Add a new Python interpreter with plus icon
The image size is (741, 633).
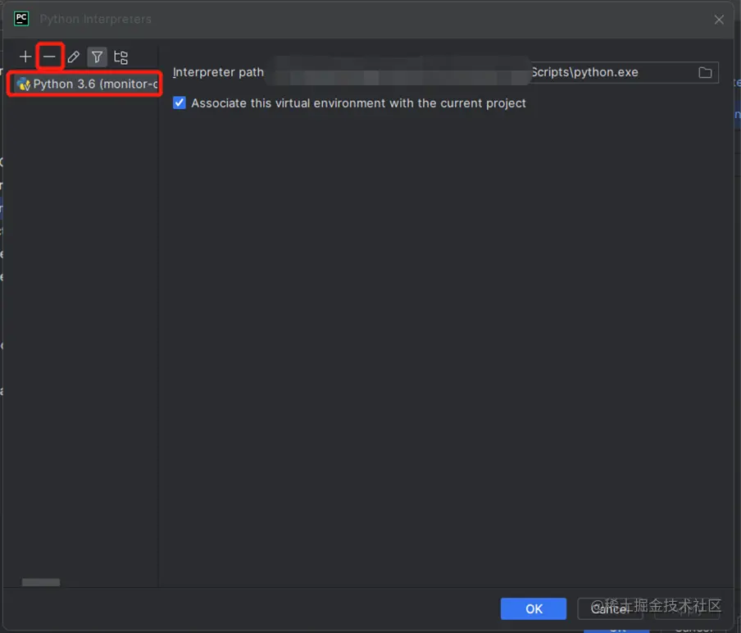pos(25,57)
